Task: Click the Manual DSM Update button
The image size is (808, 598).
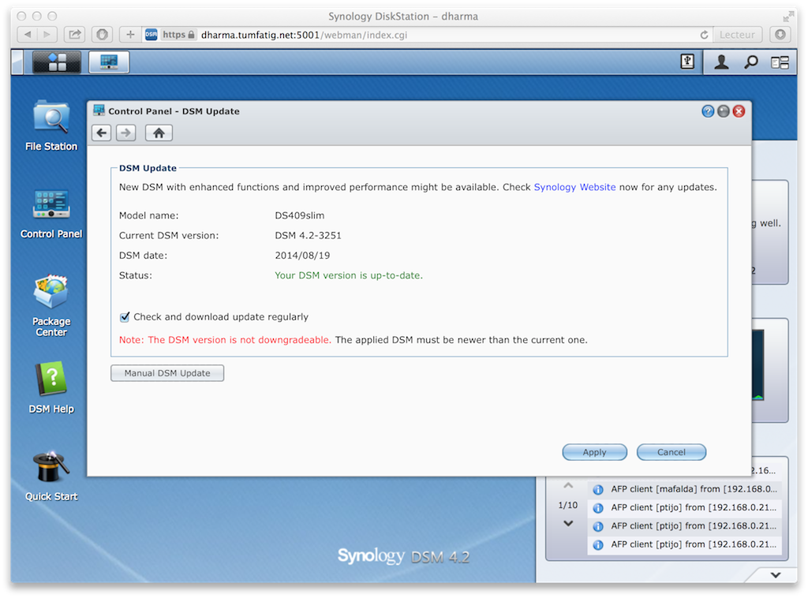Action: [167, 373]
